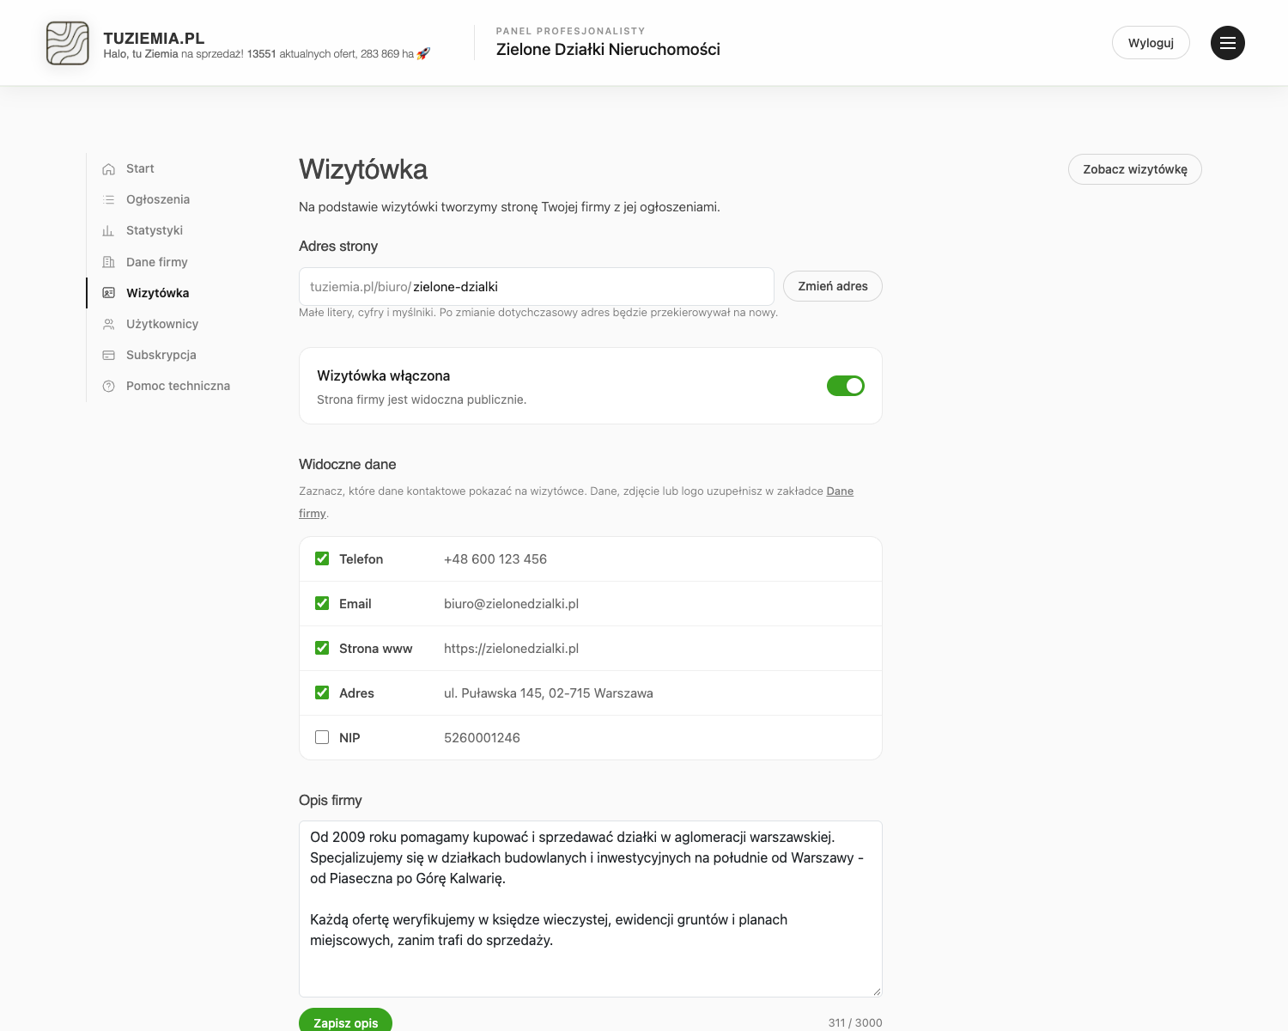The height and width of the screenshot is (1031, 1288).
Task: Click the textarea resize handle corner
Action: click(x=877, y=991)
